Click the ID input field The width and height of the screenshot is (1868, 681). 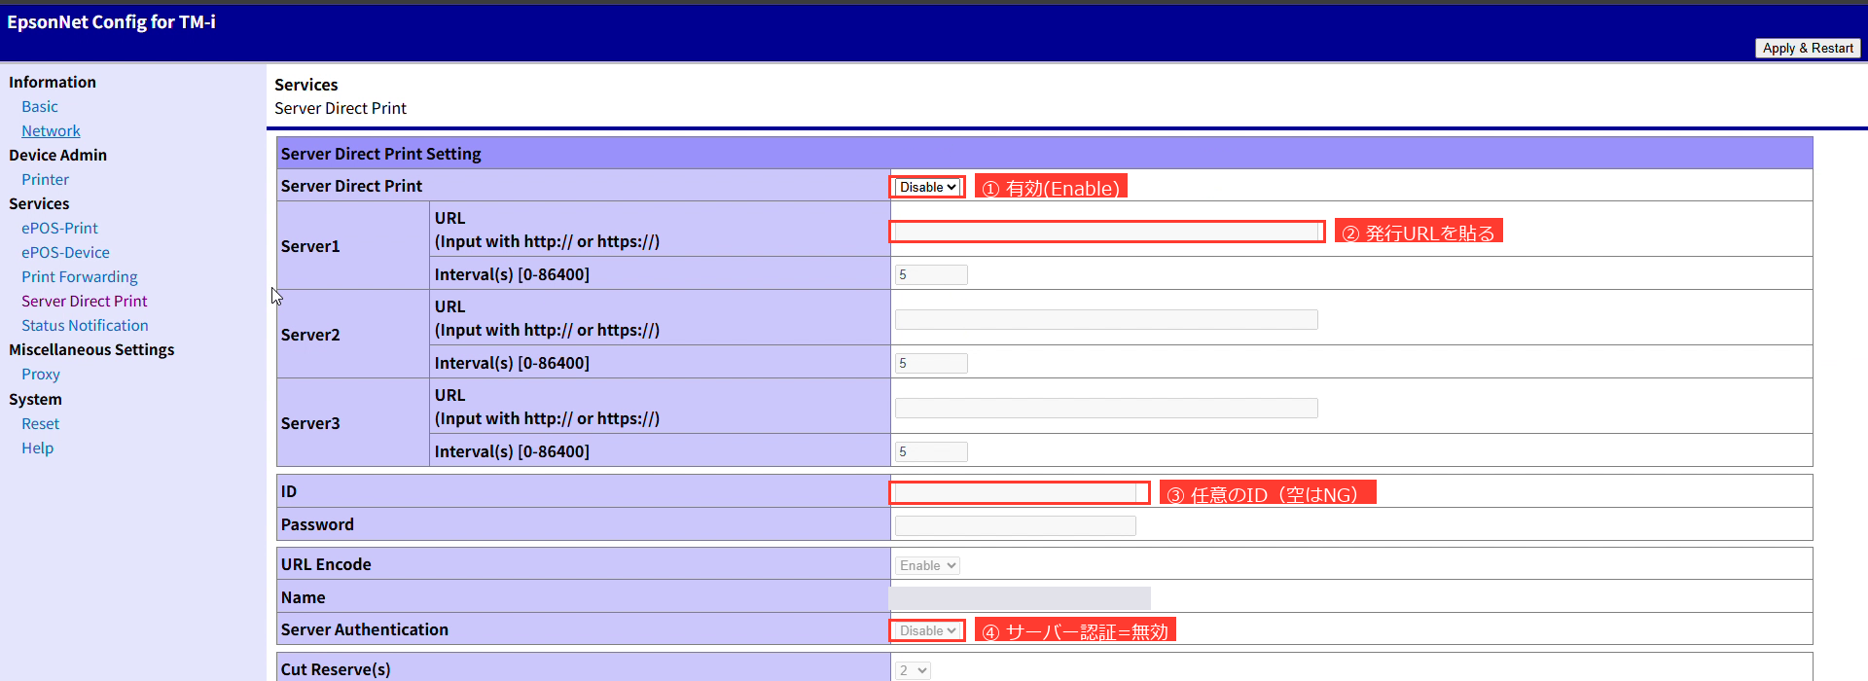1015,492
